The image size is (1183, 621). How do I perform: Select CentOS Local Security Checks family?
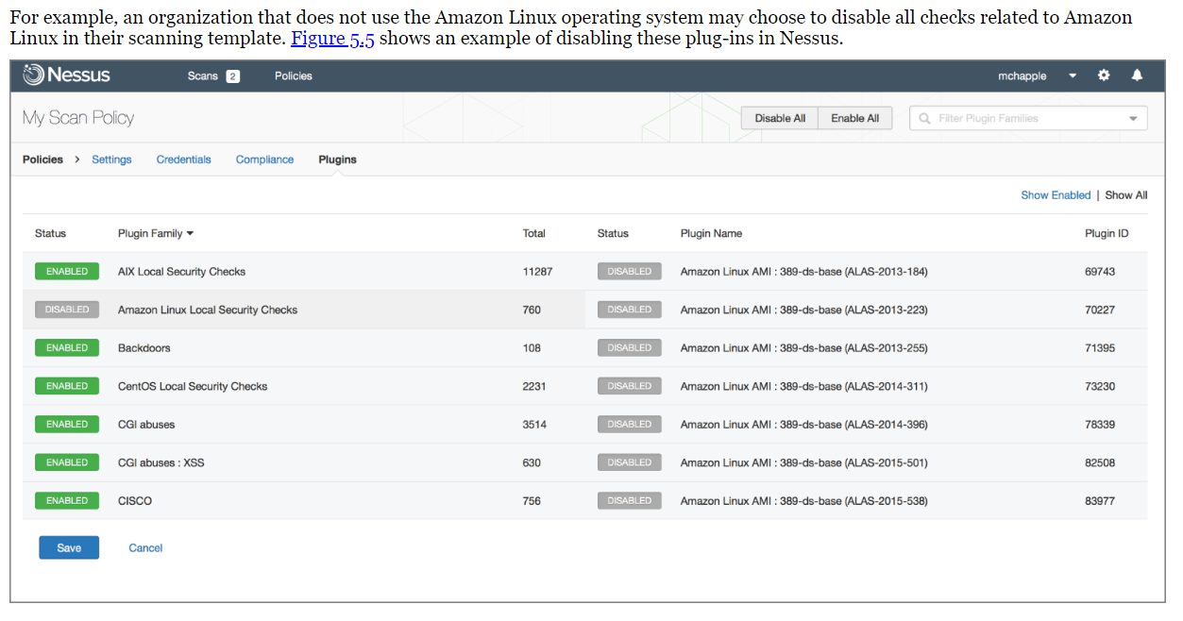click(x=193, y=386)
